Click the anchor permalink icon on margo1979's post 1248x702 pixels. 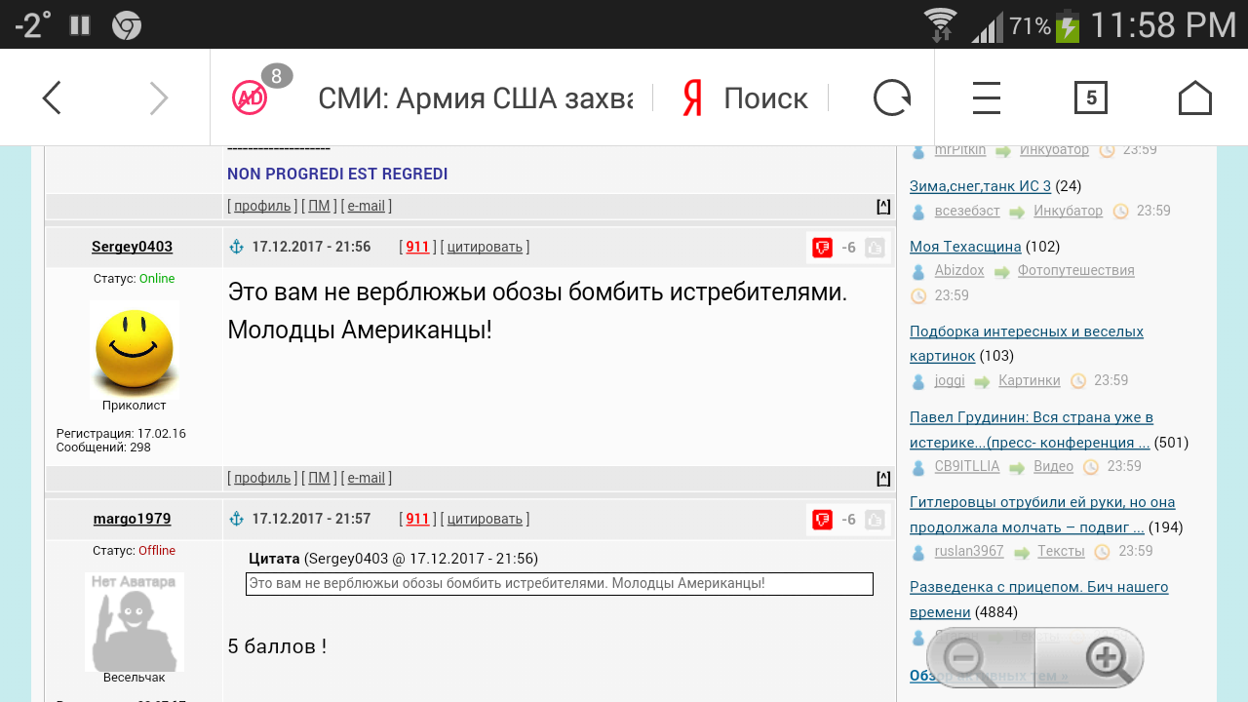click(235, 519)
